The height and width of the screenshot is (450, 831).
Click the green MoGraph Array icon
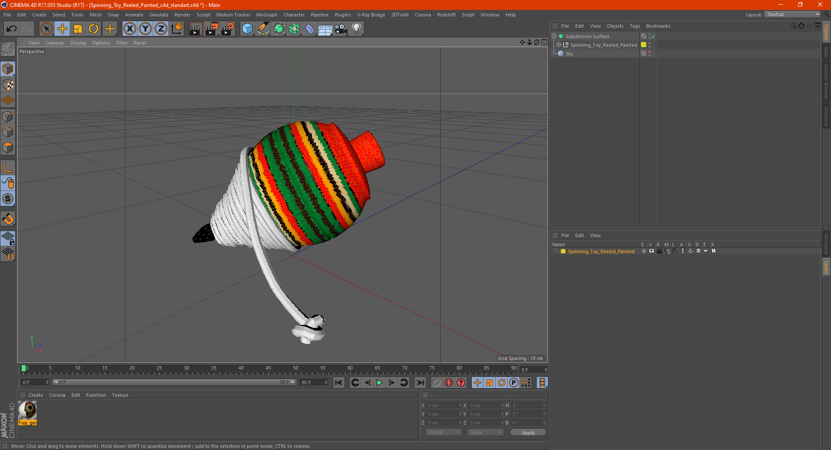tap(294, 29)
